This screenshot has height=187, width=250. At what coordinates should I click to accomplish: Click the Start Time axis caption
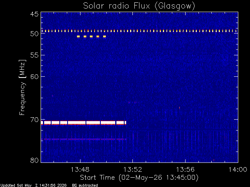point(139,178)
